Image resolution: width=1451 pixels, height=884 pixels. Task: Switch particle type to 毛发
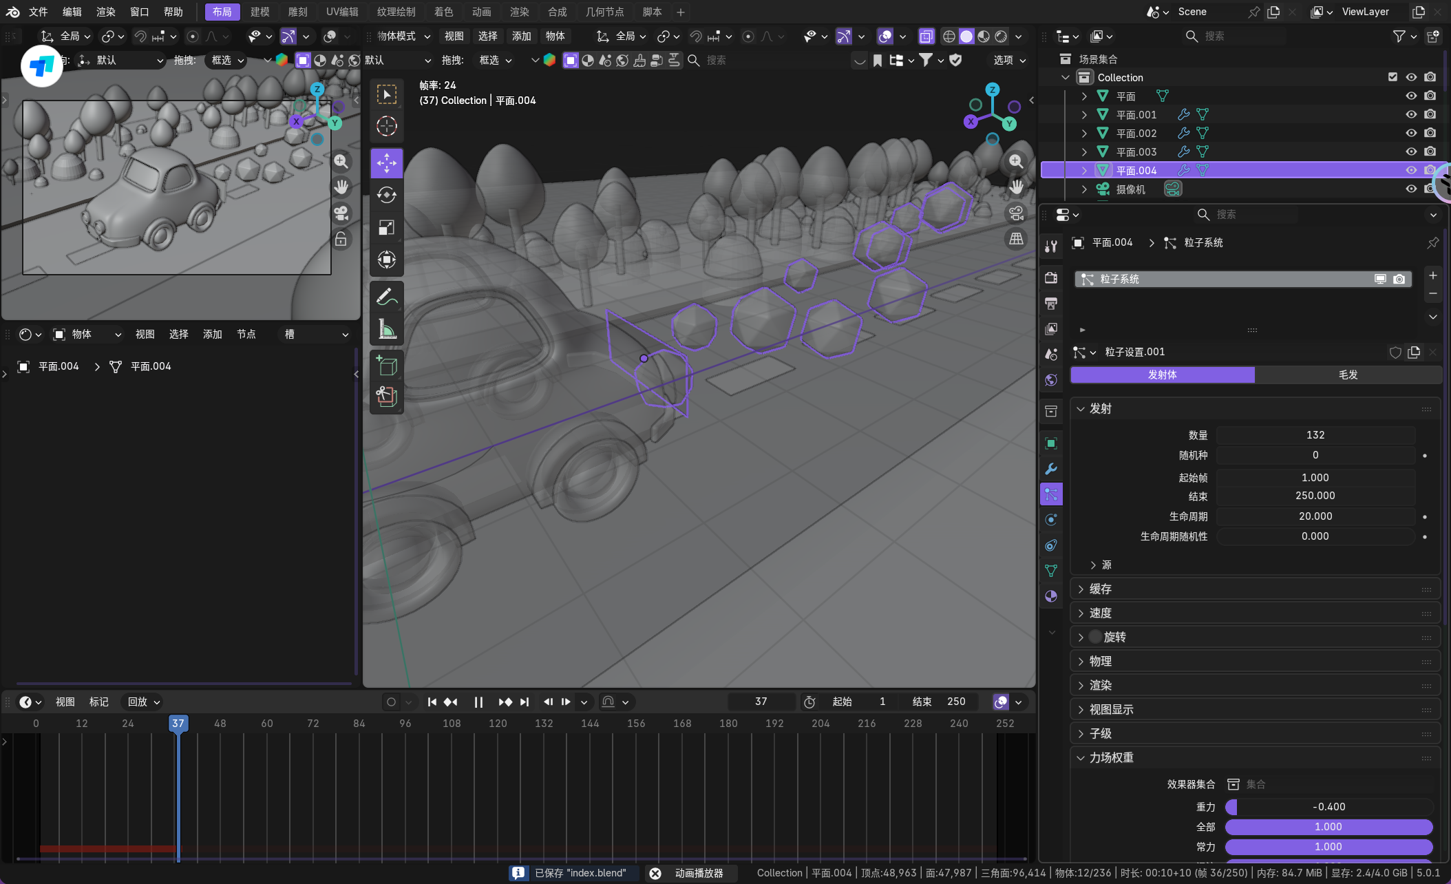point(1347,375)
